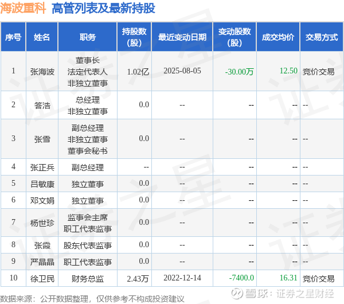Click the name 严晶晶
Image resolution: width=344 pixels, height=304 pixels.
point(42,262)
